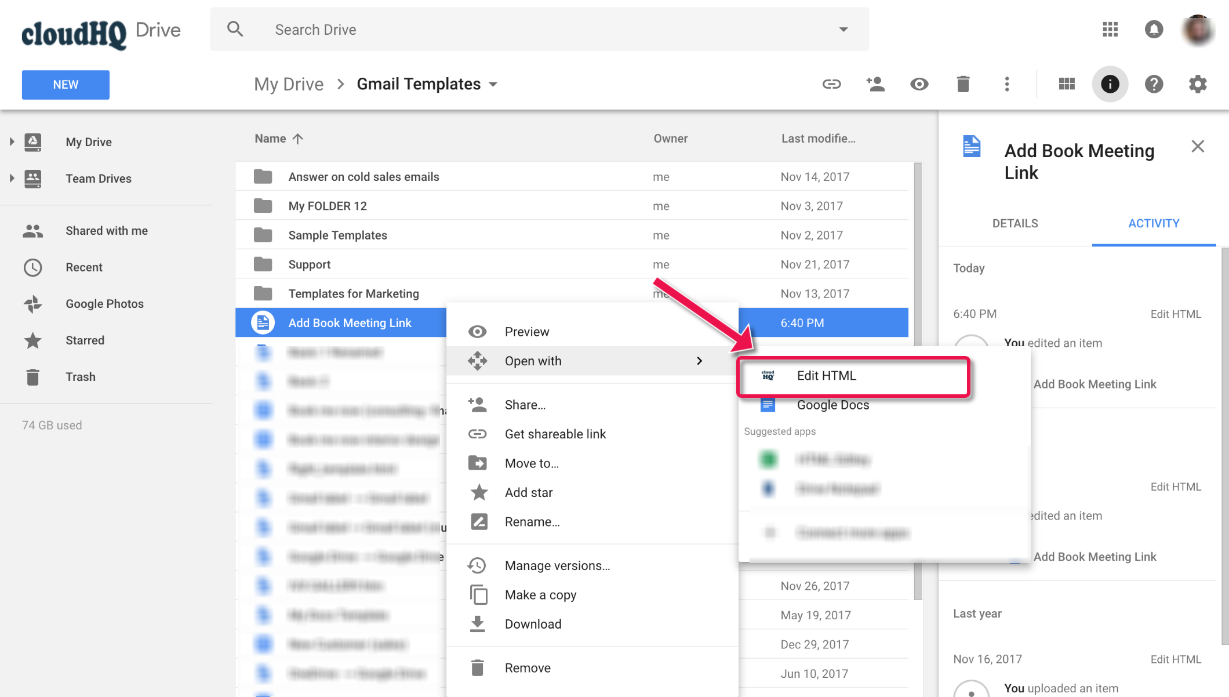
Task: Expand the Team Drives section
Action: pyautogui.click(x=12, y=179)
